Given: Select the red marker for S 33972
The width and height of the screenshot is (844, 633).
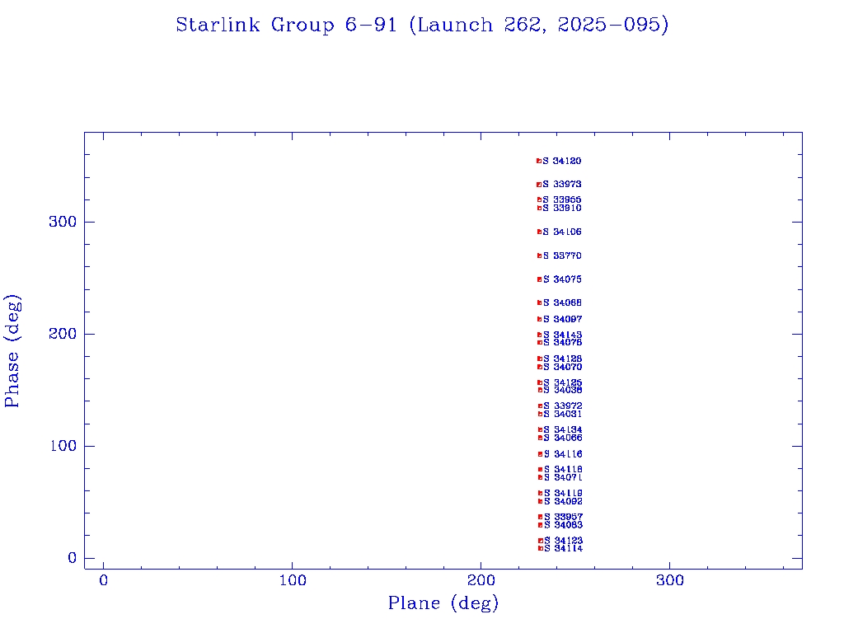Looking at the screenshot, I should [x=540, y=406].
